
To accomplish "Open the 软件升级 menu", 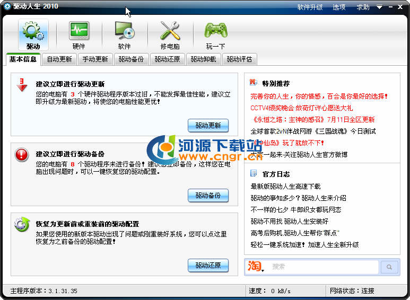I will point(310,7).
